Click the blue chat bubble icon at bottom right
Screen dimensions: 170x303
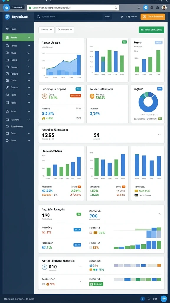tap(164, 299)
